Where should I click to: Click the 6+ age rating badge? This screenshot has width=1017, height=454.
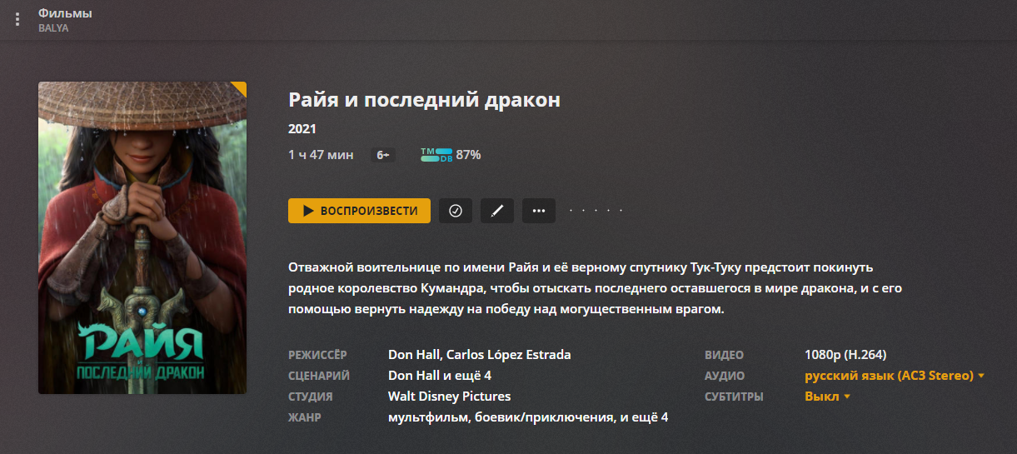point(383,155)
